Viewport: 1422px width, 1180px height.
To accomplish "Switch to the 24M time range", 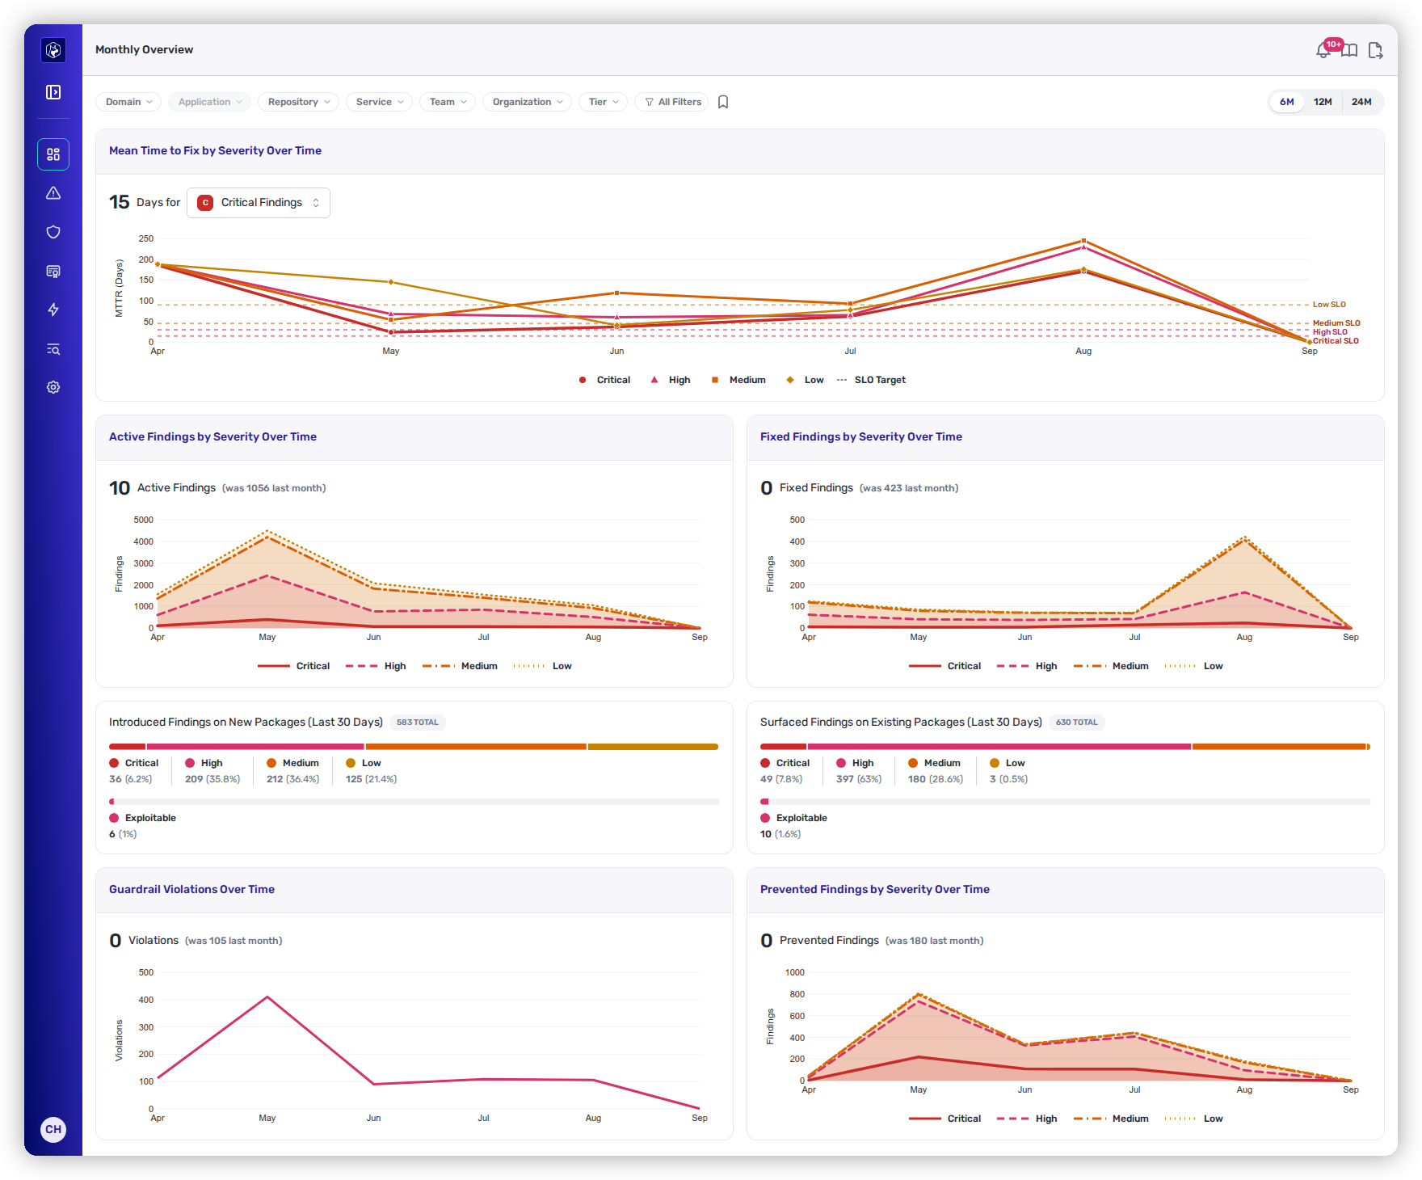I will (x=1361, y=102).
